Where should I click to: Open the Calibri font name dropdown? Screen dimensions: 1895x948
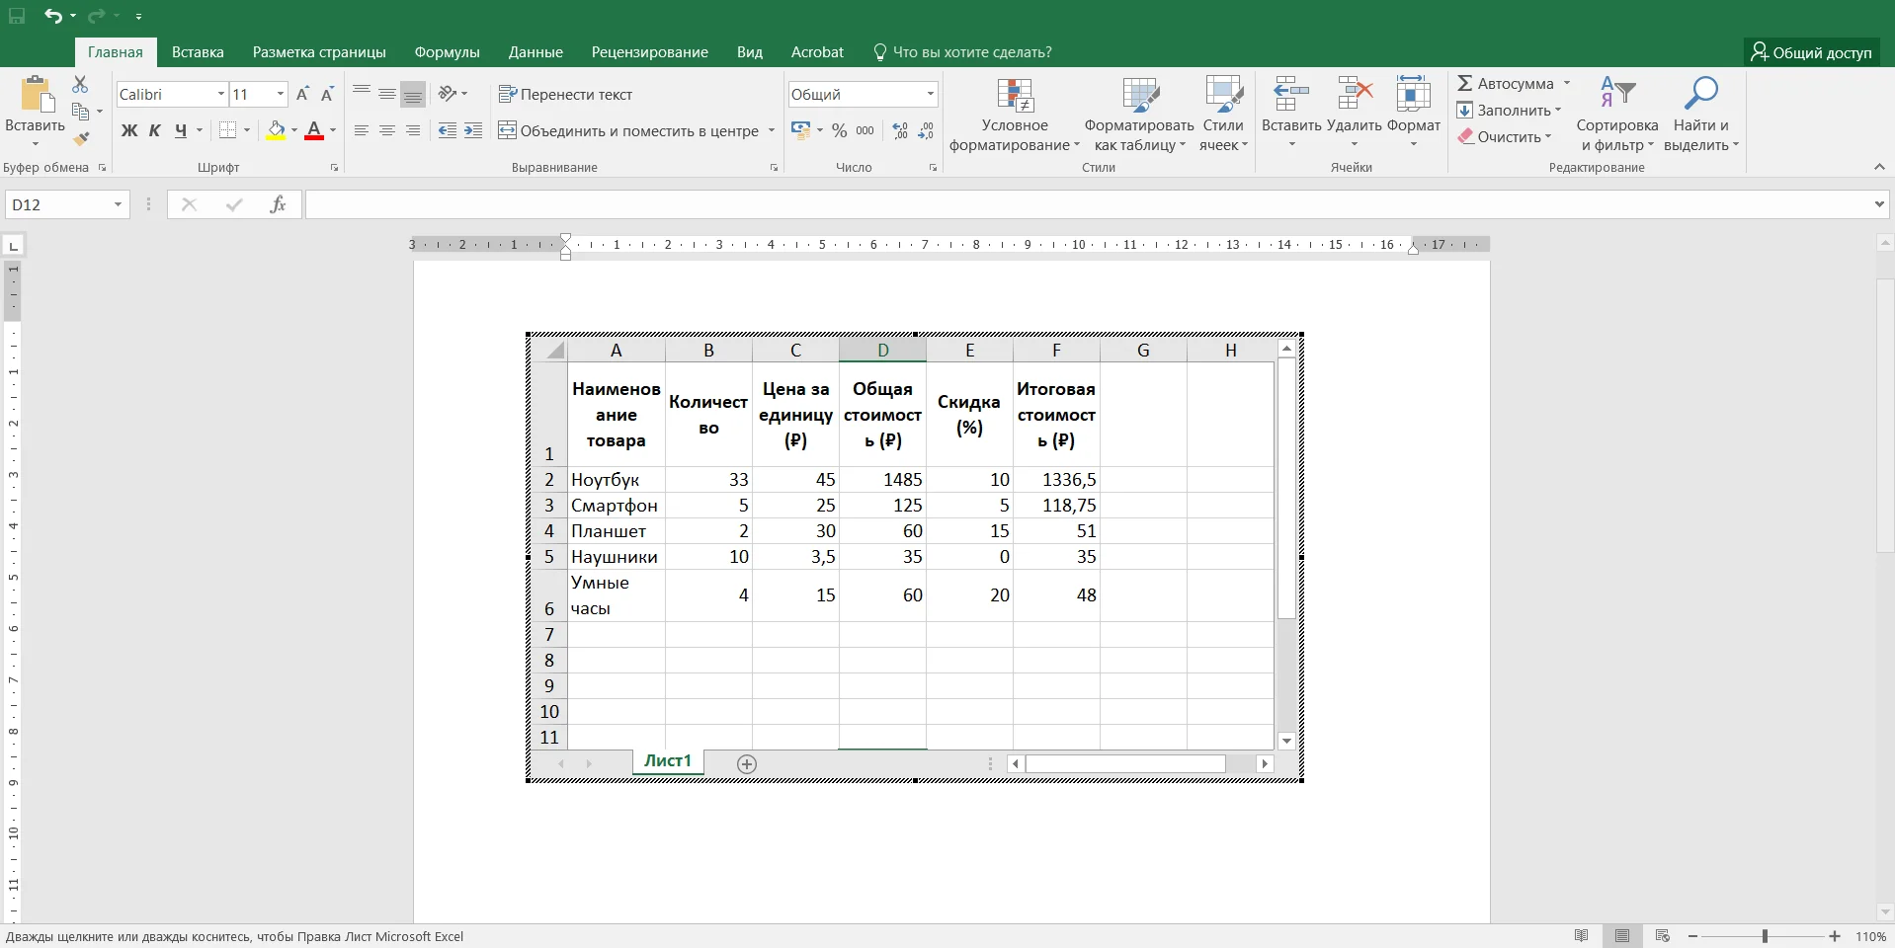[x=220, y=94]
